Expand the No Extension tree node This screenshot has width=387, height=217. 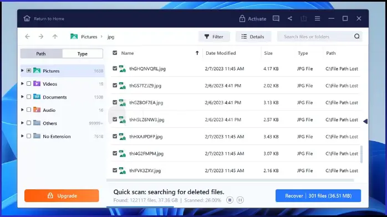point(22,136)
